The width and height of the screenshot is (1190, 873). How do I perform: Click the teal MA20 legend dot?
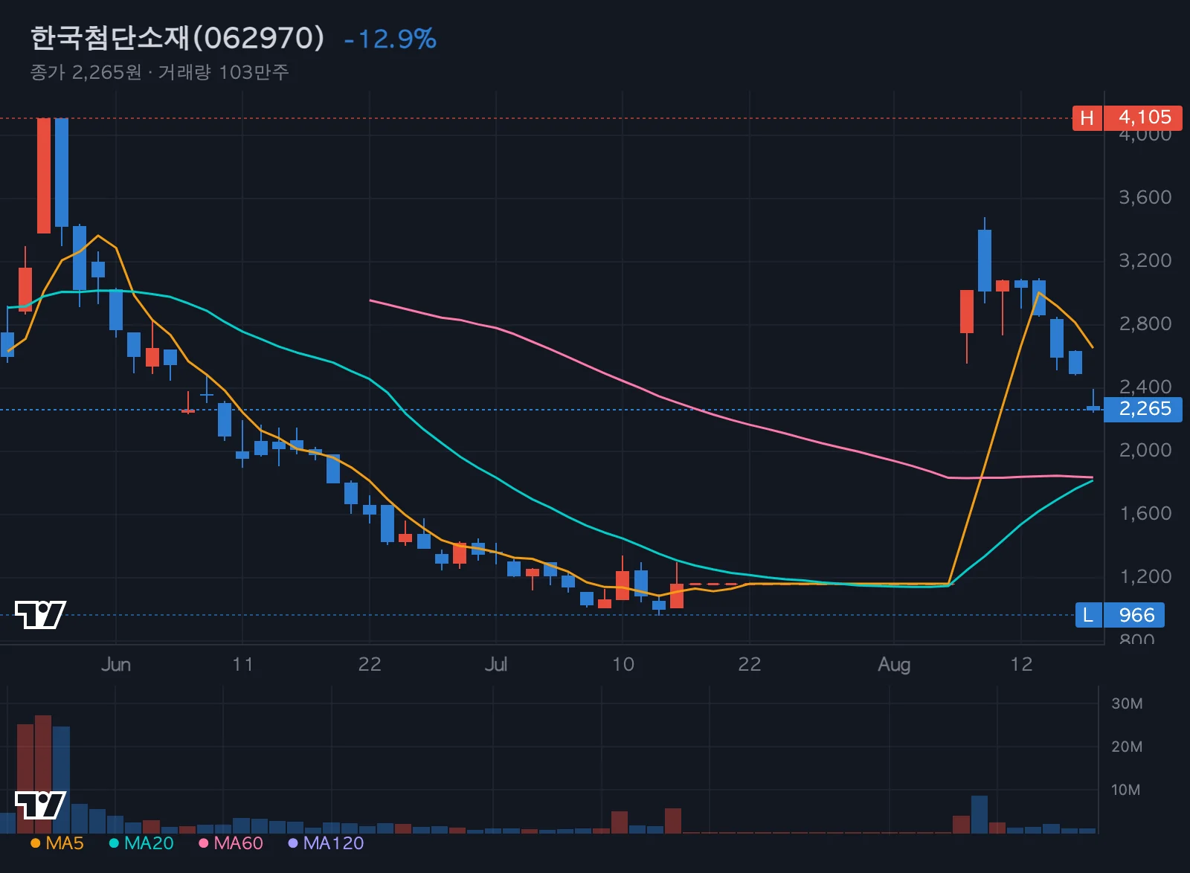[114, 843]
